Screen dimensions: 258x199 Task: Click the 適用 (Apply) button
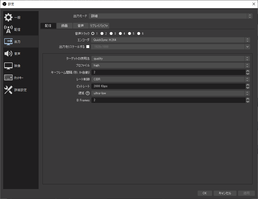(246, 193)
